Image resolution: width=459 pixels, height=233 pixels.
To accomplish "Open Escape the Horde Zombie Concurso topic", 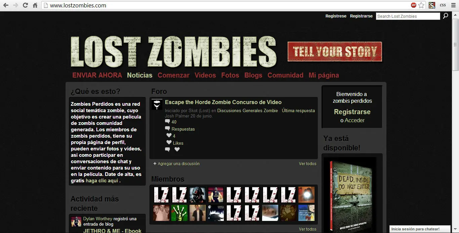I will click(x=223, y=102).
